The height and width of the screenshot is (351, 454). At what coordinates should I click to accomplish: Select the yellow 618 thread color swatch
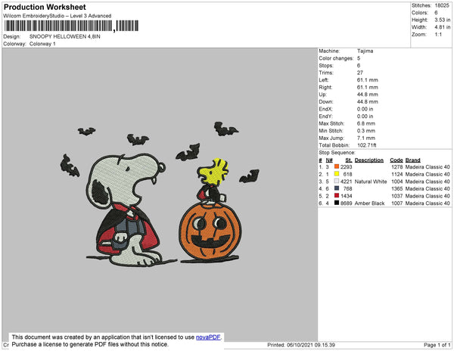tap(337, 174)
